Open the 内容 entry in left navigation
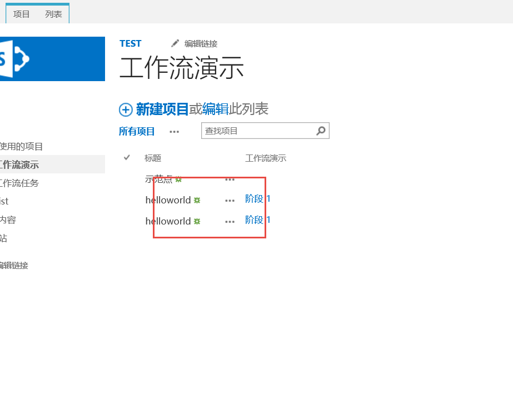 tap(8, 220)
